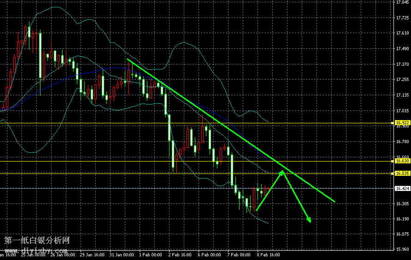411x260 pixels.
Task: Click the 6 Feb 00:00 time label
Action: coord(208,254)
